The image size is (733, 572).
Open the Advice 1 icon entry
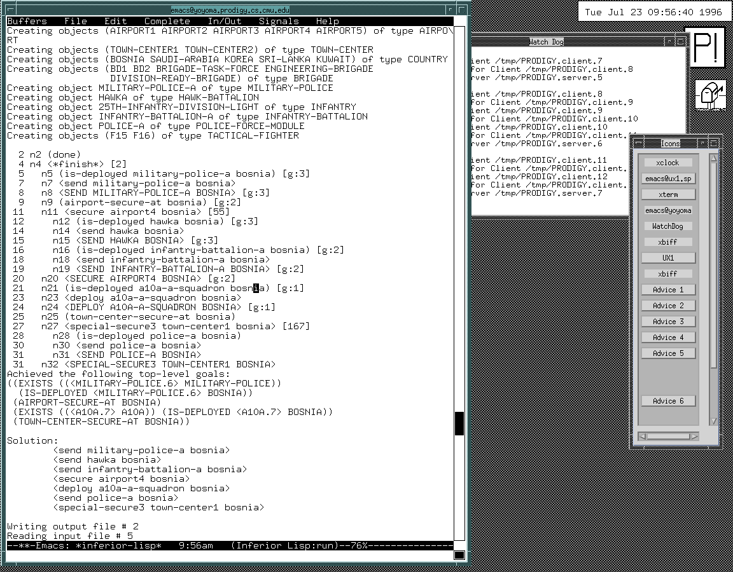coord(667,290)
